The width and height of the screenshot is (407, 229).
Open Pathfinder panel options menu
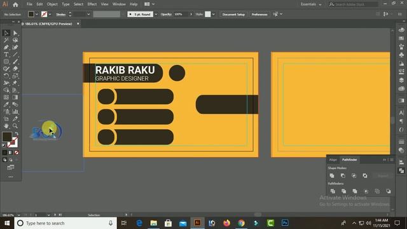[x=392, y=160]
